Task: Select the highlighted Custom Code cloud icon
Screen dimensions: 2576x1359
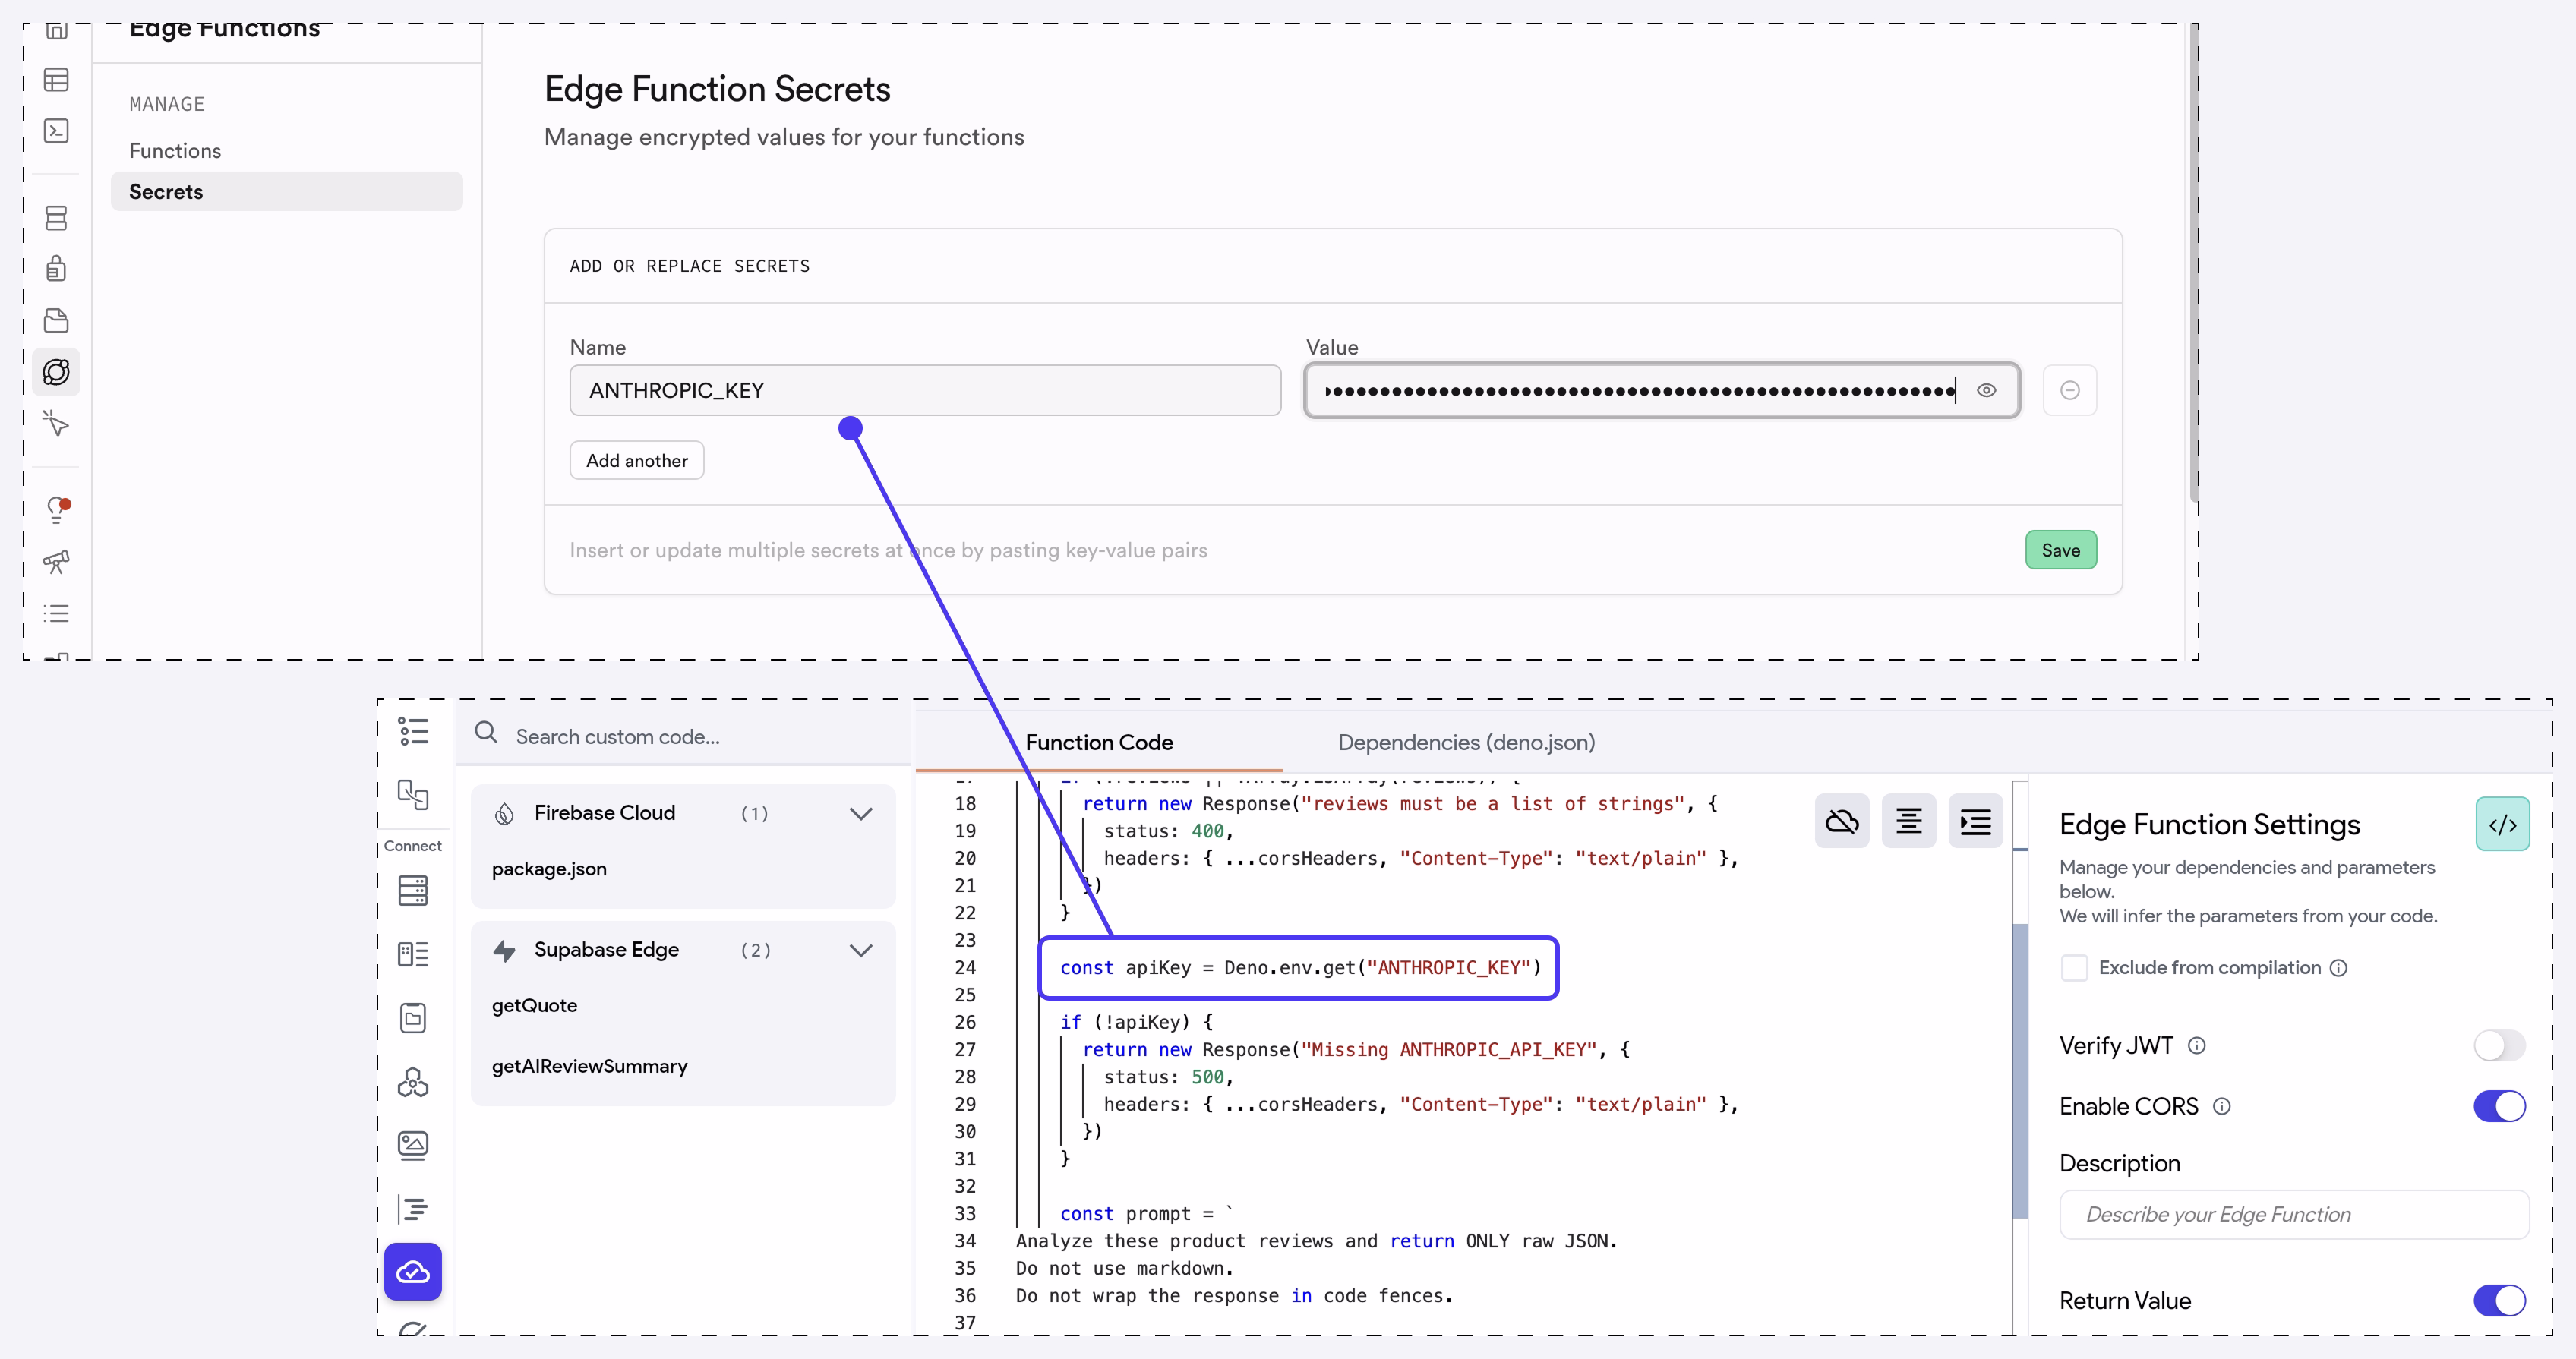Action: 413,1272
